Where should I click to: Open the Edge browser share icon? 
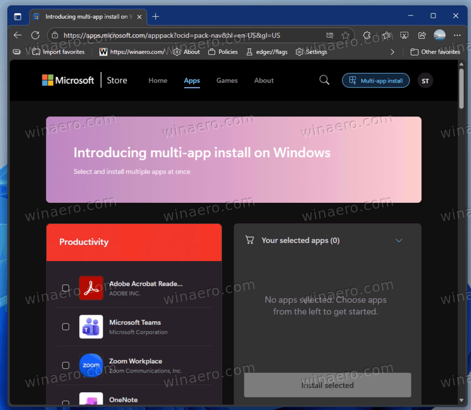[x=422, y=34]
